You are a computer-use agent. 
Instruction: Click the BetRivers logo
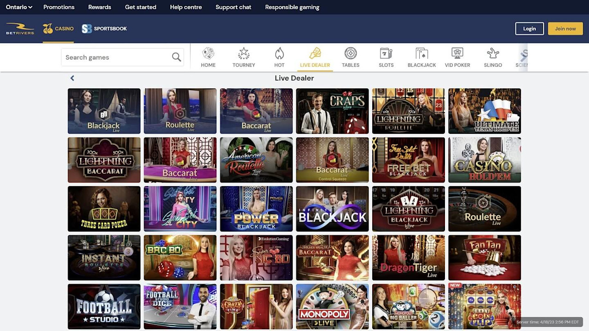tap(20, 29)
